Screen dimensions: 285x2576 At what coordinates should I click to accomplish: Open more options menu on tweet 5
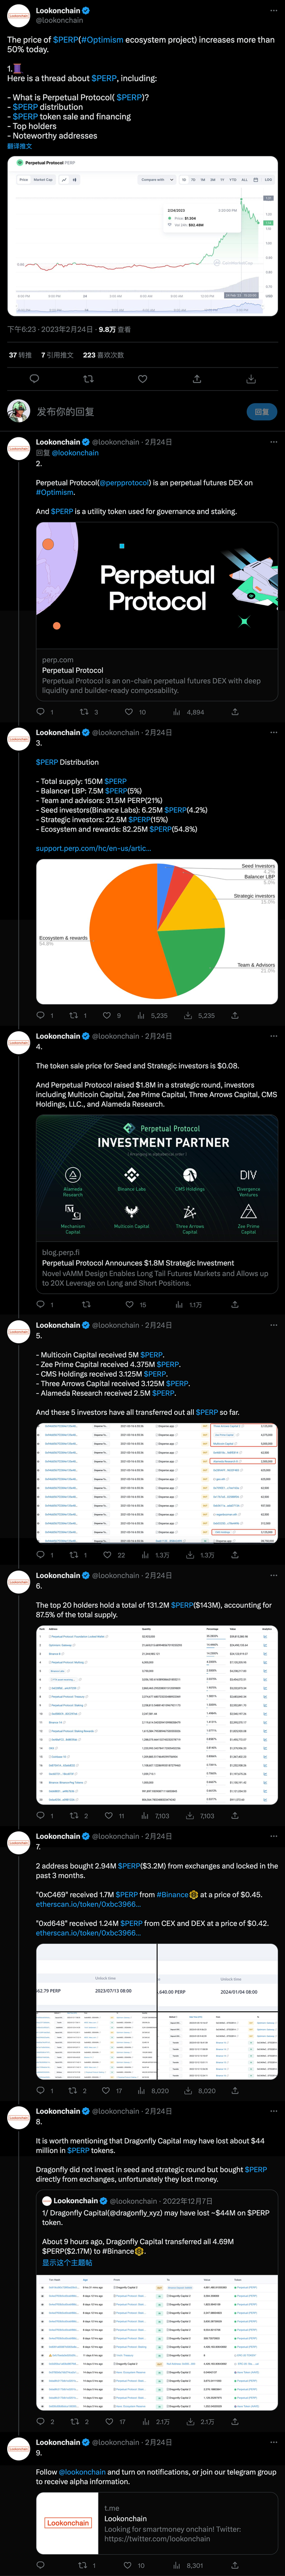click(x=273, y=1325)
